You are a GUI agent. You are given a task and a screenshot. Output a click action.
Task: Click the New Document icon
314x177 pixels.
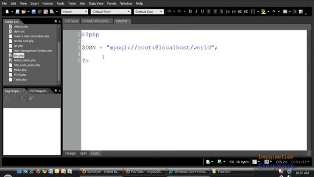point(7,12)
